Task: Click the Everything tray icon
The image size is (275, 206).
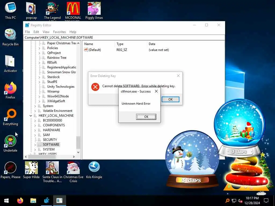Action: [x=227, y=201]
